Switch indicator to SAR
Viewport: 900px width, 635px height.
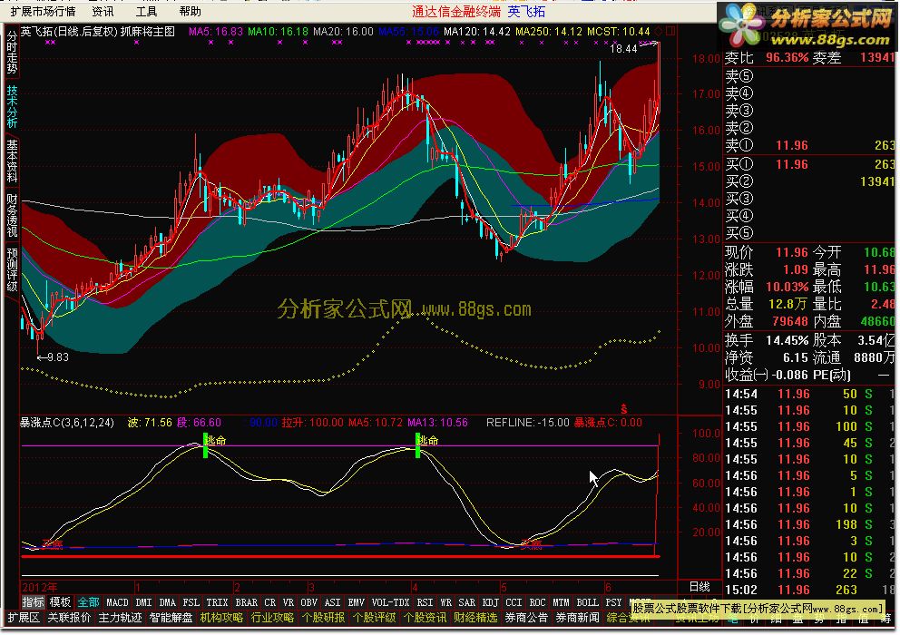(x=466, y=602)
